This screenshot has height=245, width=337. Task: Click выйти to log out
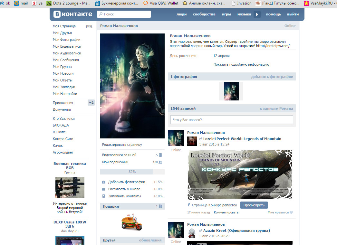293,14
